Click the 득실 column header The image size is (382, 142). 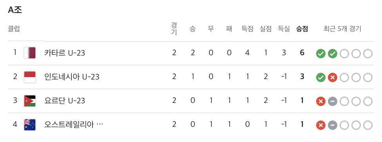tap(284, 29)
